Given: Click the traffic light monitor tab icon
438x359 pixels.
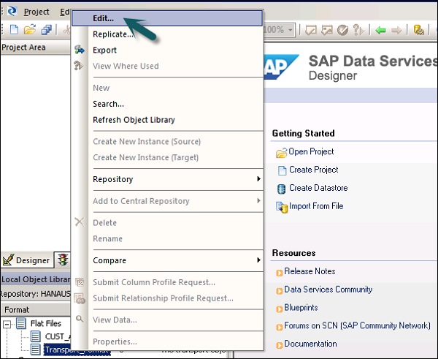Looking at the screenshot, I should pos(64,260).
